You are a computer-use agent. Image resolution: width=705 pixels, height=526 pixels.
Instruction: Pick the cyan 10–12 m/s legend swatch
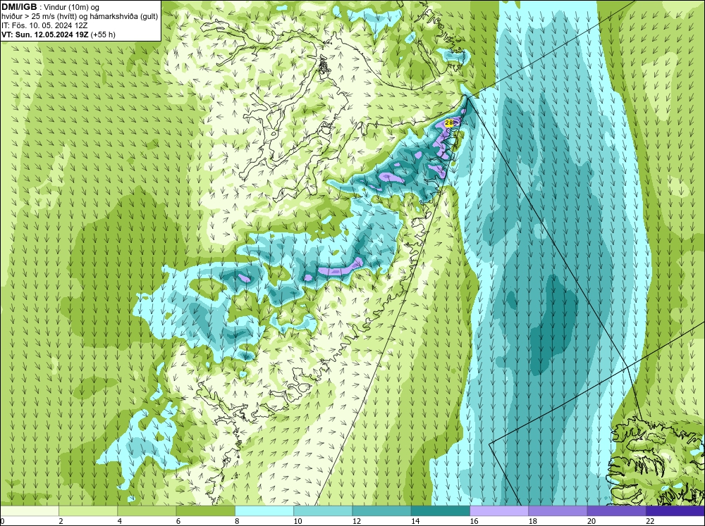[323, 511]
